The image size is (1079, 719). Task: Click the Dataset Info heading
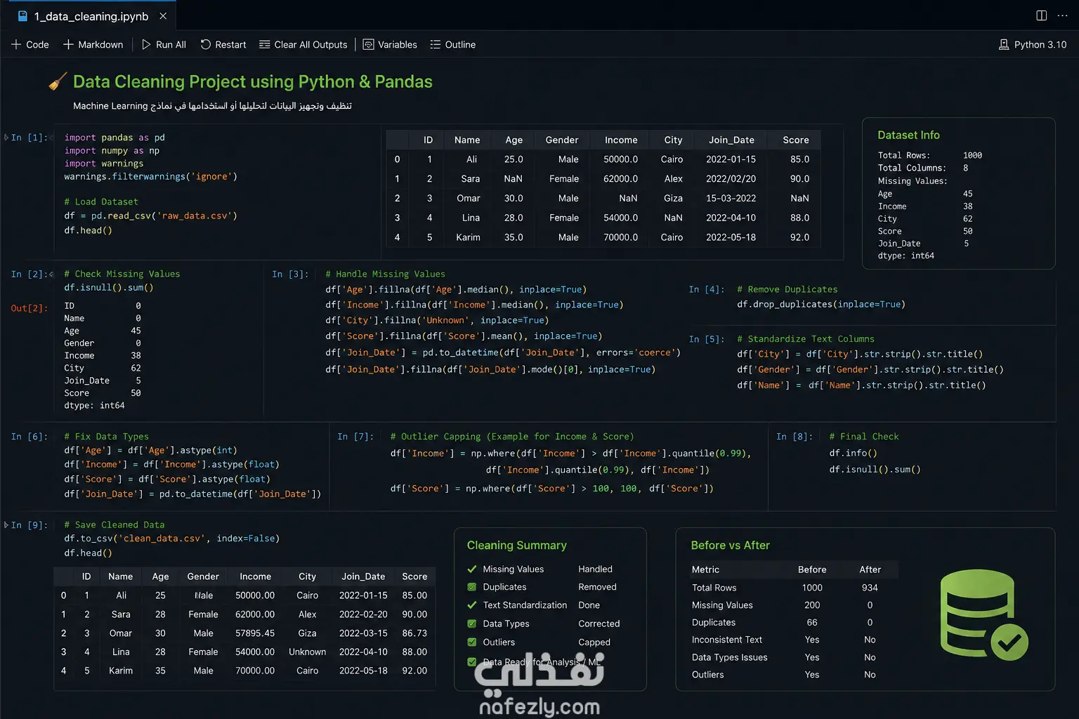[908, 135]
